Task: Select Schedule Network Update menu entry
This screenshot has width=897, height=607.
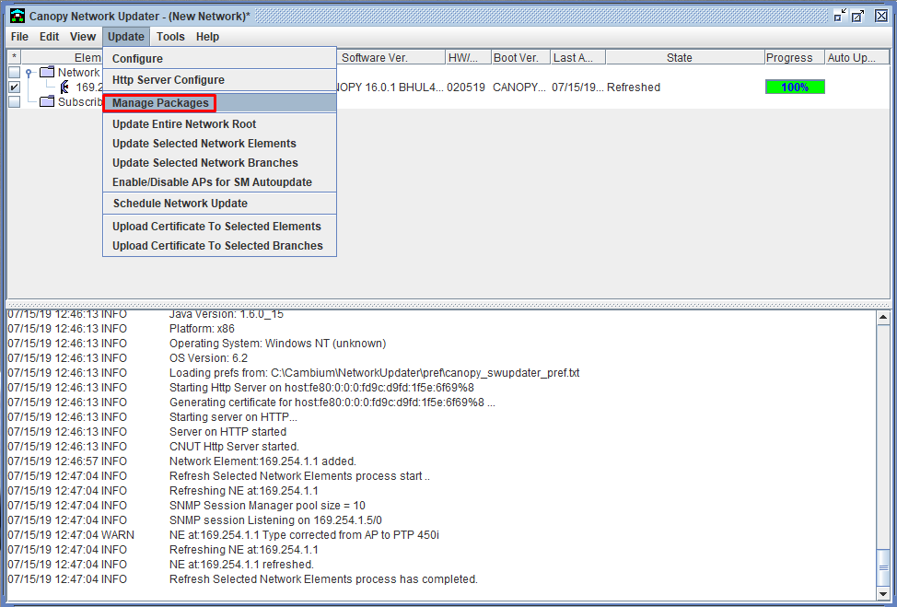Action: 181,203
